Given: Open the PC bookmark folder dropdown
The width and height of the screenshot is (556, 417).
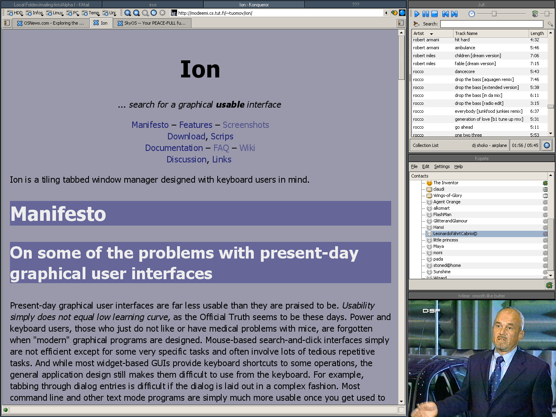Looking at the screenshot, I should 73,13.
